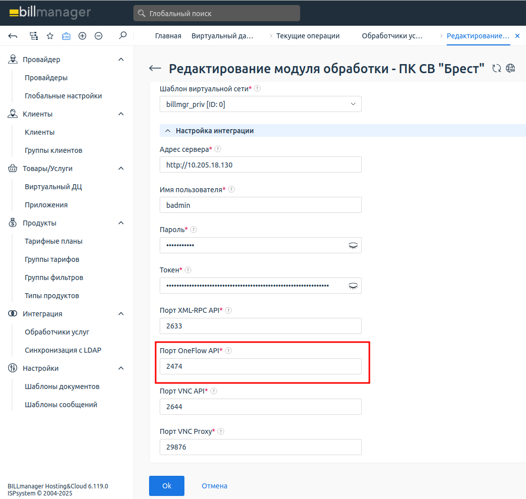Click the collapse all minus icon
This screenshot has width=526, height=499.
(x=99, y=36)
